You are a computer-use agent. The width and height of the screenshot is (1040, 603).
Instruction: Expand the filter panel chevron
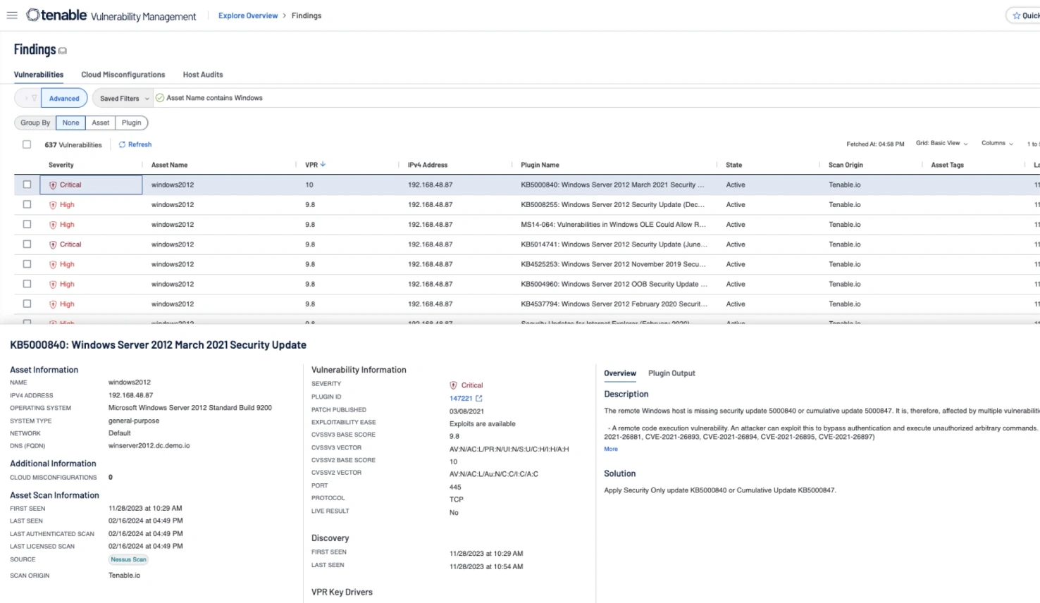click(26, 98)
